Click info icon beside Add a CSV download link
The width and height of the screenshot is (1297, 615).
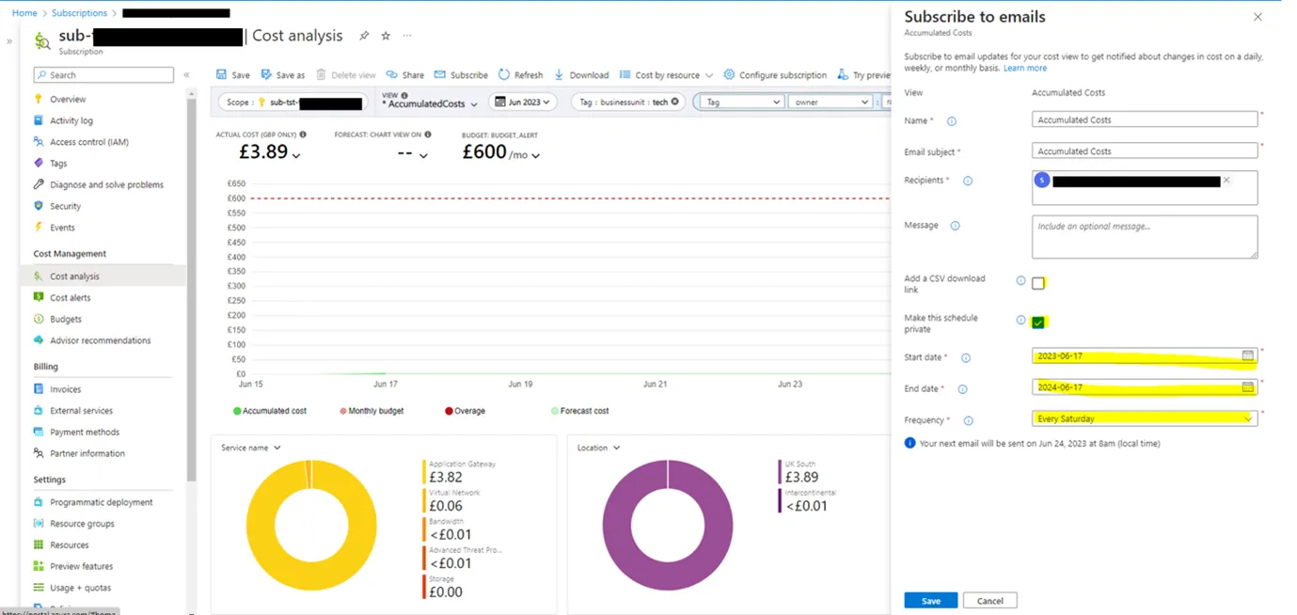(x=1020, y=280)
